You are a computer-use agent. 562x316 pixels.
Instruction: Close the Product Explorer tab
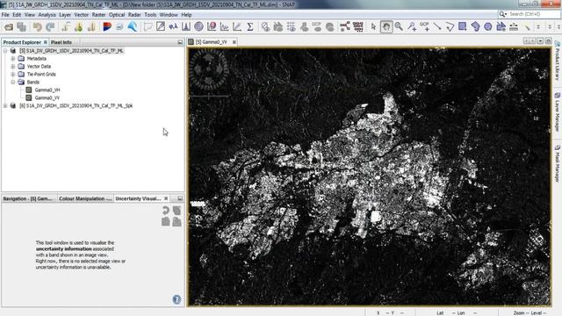(45, 42)
